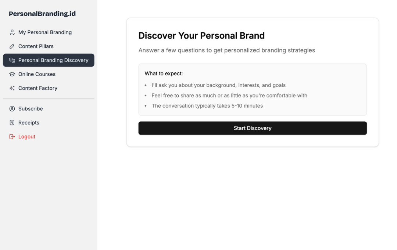Open the Online Courses section
The image size is (397, 250).
click(37, 74)
